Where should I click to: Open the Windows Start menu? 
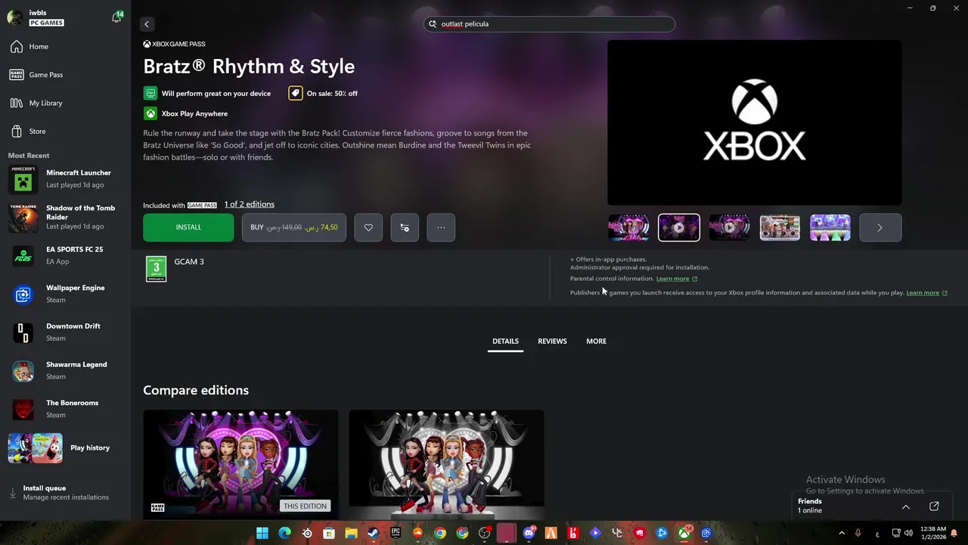click(262, 533)
